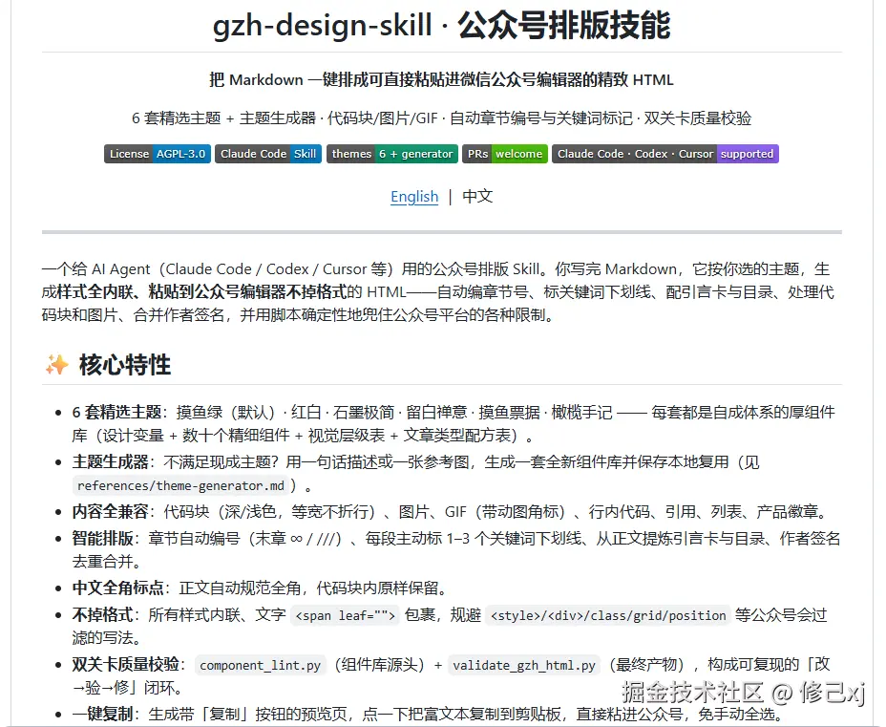Click the themes 6 + generator badge

[392, 154]
